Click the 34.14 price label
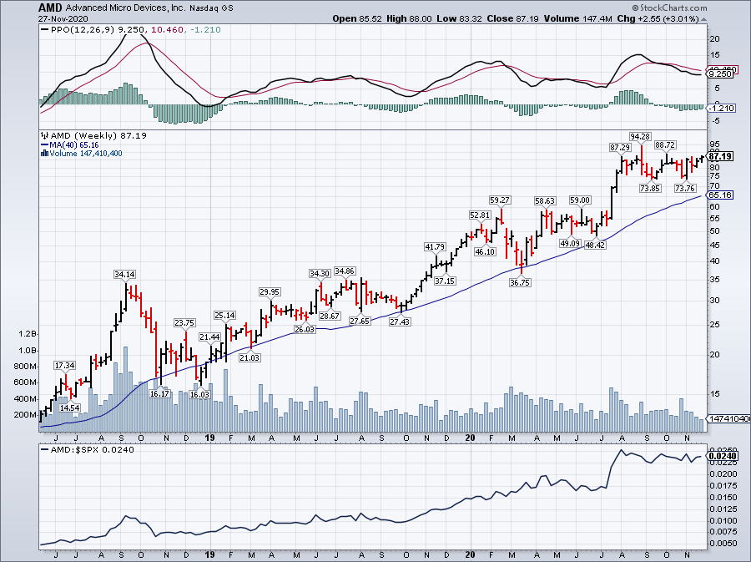751x562 pixels. (124, 275)
